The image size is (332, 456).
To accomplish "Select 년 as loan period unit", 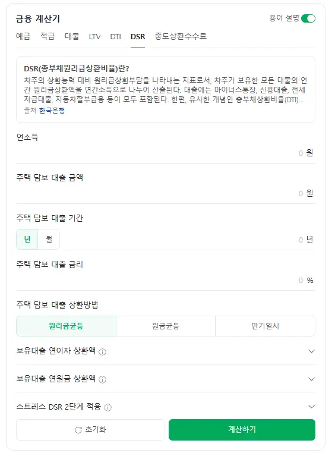I will coord(27,240).
